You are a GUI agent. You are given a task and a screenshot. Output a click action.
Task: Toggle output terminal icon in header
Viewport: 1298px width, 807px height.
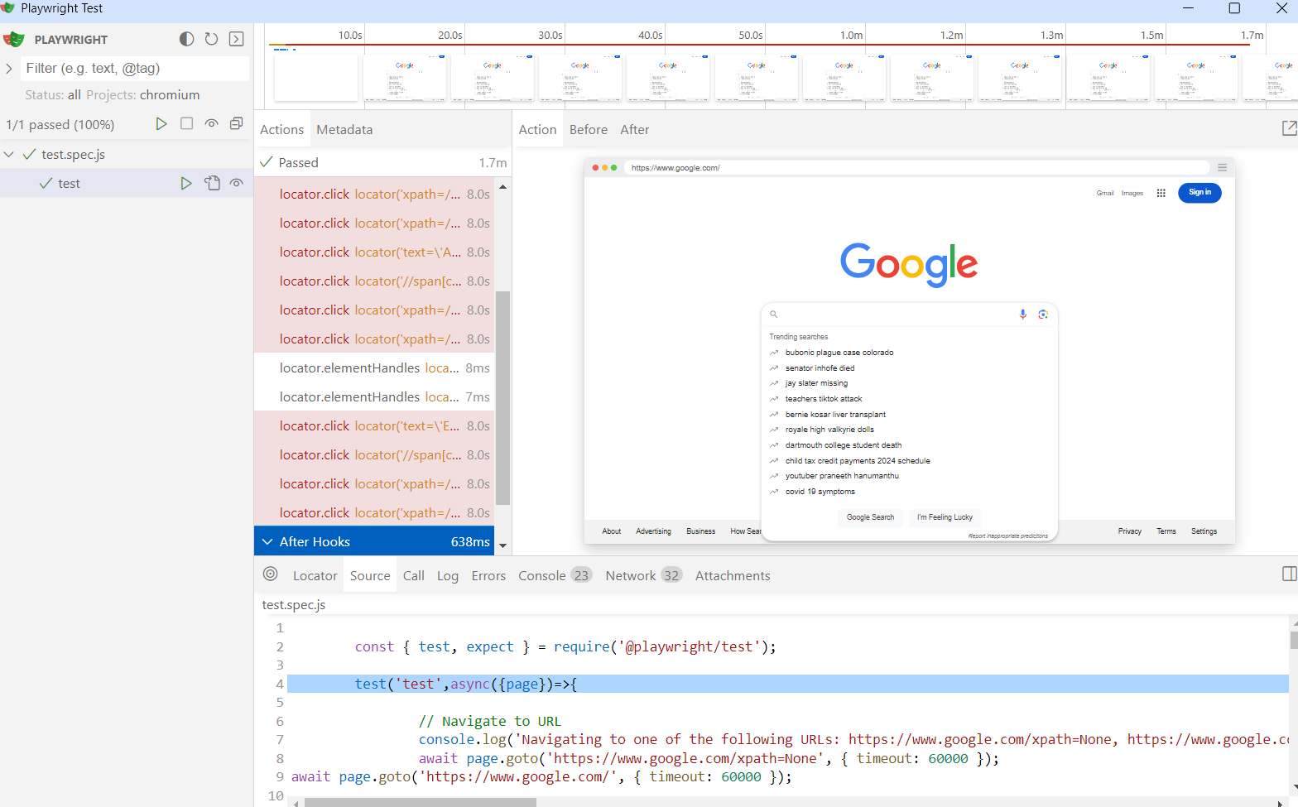(x=237, y=39)
